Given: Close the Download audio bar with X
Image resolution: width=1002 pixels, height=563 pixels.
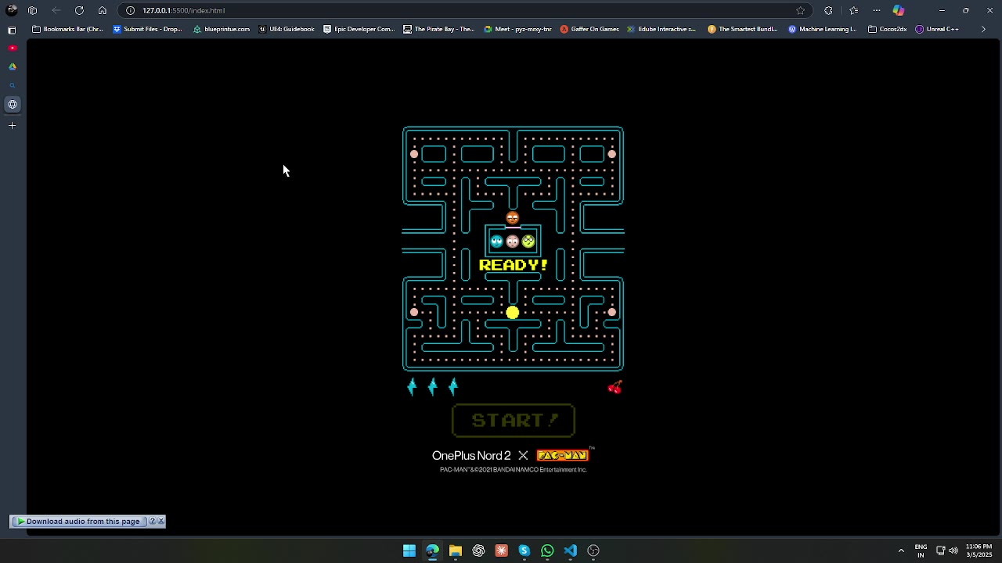Looking at the screenshot, I should (x=160, y=522).
